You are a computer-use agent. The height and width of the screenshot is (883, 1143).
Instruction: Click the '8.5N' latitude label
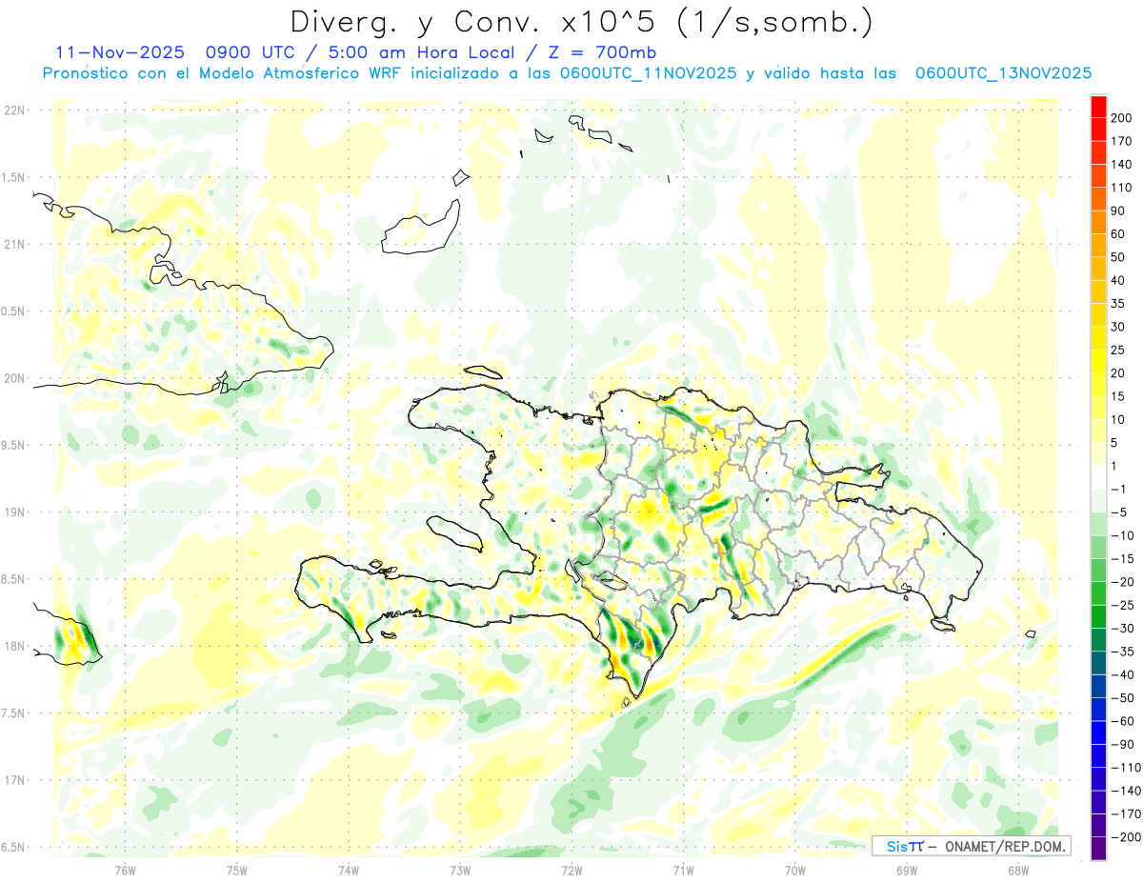point(13,579)
